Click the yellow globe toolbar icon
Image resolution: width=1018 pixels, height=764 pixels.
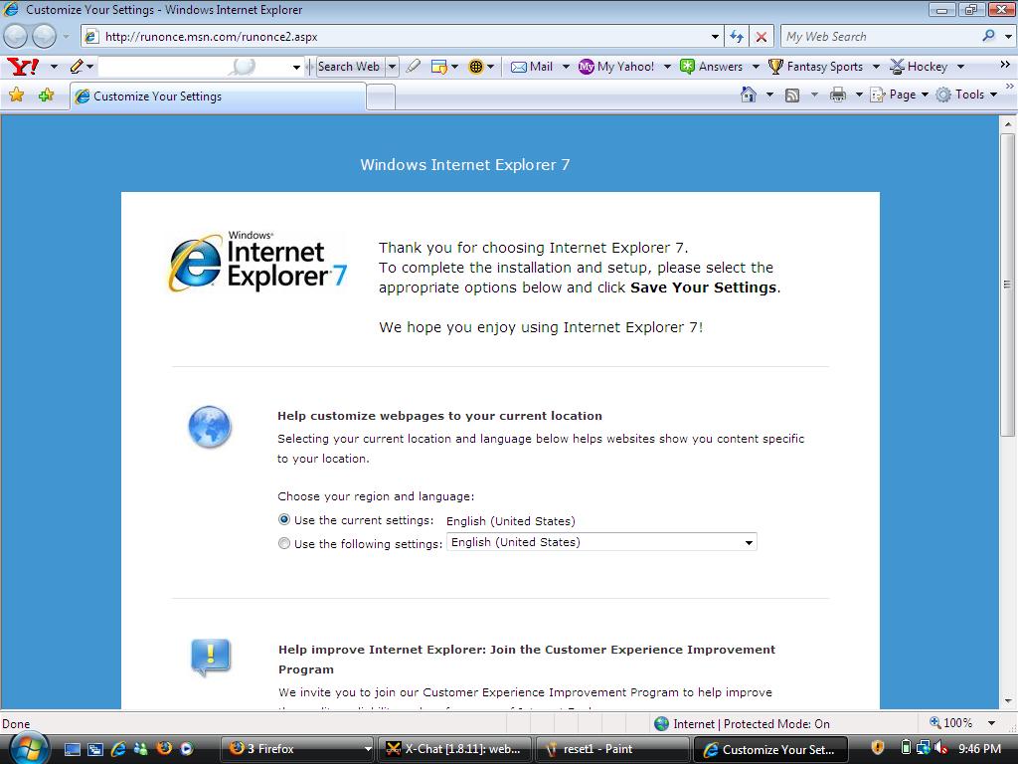click(476, 67)
